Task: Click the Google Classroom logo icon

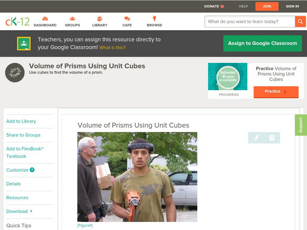Action: 24,43
